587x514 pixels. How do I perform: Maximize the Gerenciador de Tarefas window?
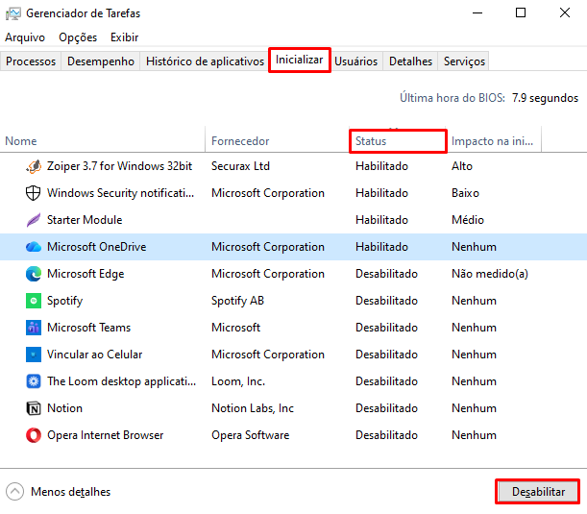click(x=521, y=13)
